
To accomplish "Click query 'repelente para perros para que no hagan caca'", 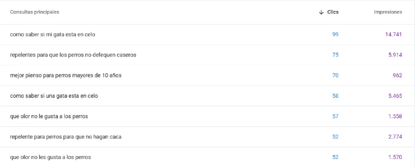I will pos(66,137).
